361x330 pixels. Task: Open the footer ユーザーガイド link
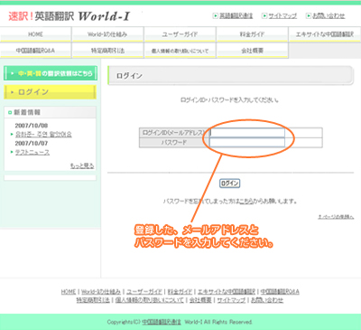click(x=144, y=291)
